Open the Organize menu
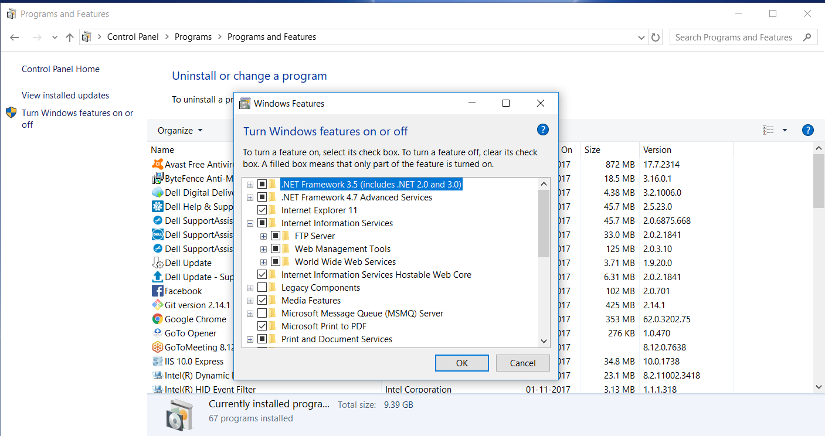Image resolution: width=825 pixels, height=436 pixels. click(x=180, y=131)
